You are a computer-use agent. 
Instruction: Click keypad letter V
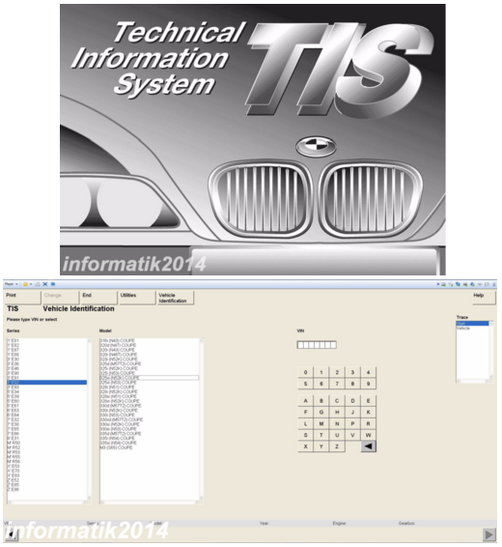pyautogui.click(x=352, y=435)
